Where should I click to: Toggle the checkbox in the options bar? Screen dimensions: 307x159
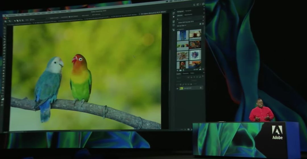click(x=70, y=17)
